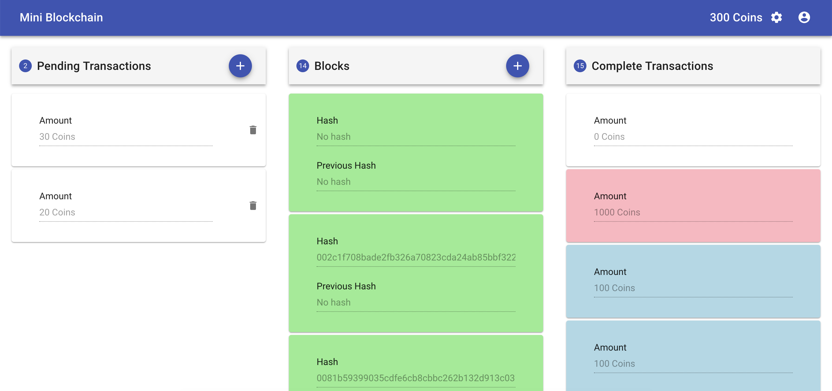Click the hash starting with 0081b59399035

click(415, 378)
